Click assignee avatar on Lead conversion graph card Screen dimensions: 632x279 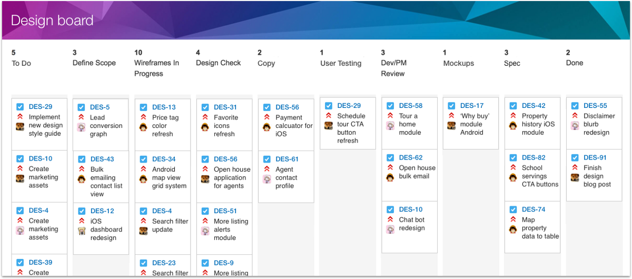82,127
